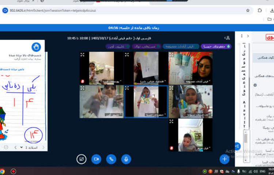The image size is (274, 175).
Task: Click the scrollbar down arrow in chat panel
Action: pos(246,160)
